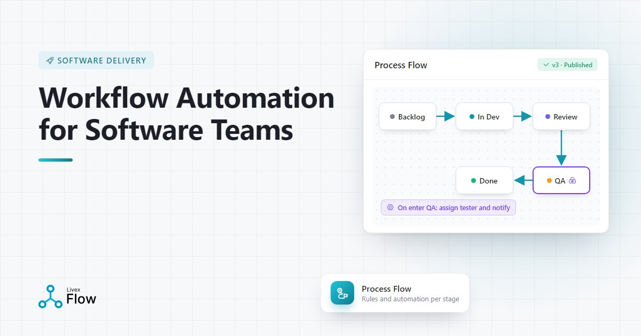Screen dimensions: 641x336
Task: Click the orange dot on QA
Action: point(549,181)
